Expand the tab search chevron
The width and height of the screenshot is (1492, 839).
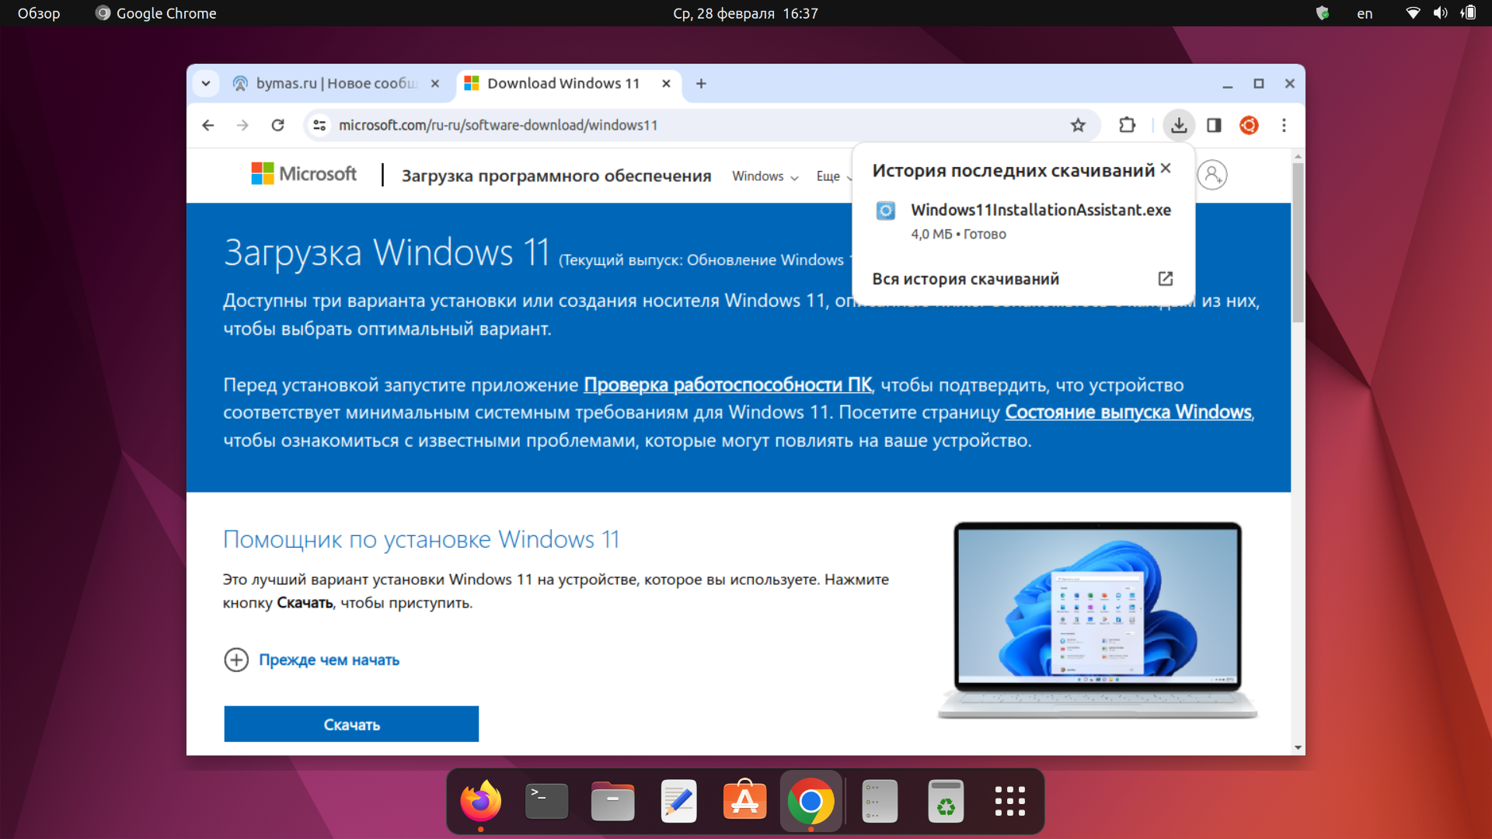[x=206, y=83]
